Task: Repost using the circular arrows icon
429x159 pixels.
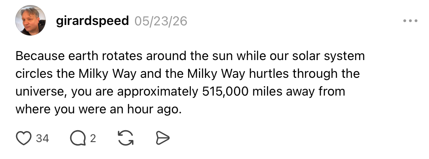Action: (x=126, y=138)
